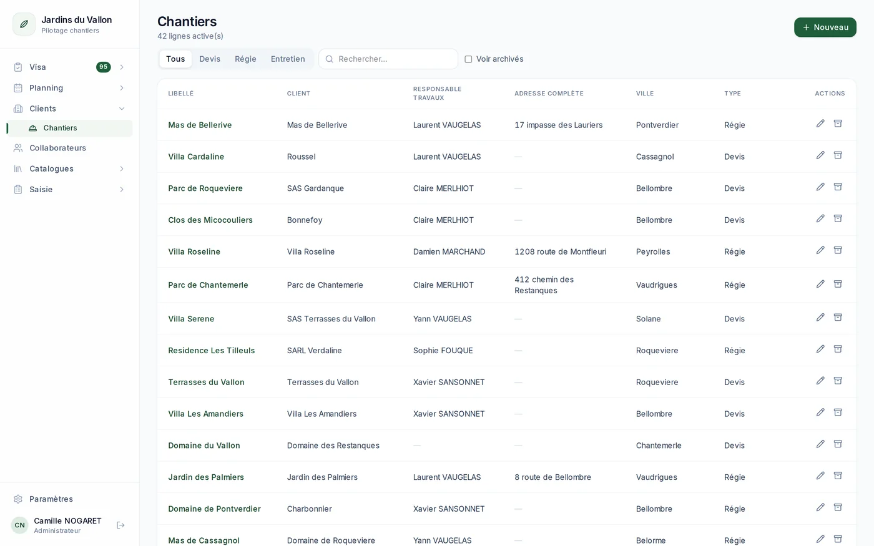Edit the Mas de Bellerive row
This screenshot has height=546, width=874.
(x=820, y=124)
